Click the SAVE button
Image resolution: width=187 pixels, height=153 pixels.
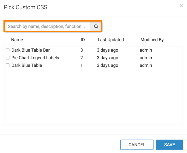[169, 145]
